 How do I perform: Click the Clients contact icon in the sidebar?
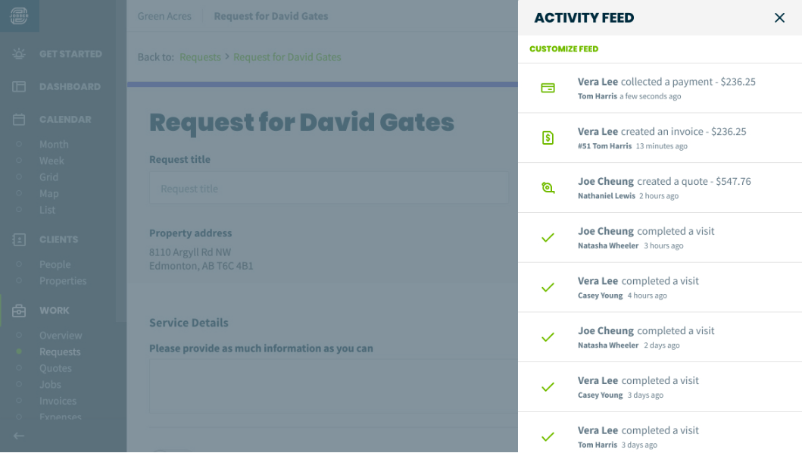pyautogui.click(x=19, y=239)
